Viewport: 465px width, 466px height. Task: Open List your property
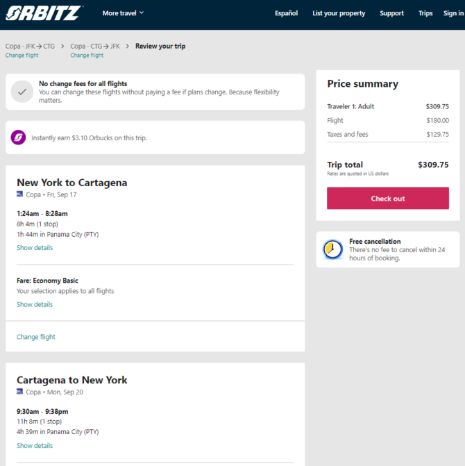pyautogui.click(x=339, y=13)
